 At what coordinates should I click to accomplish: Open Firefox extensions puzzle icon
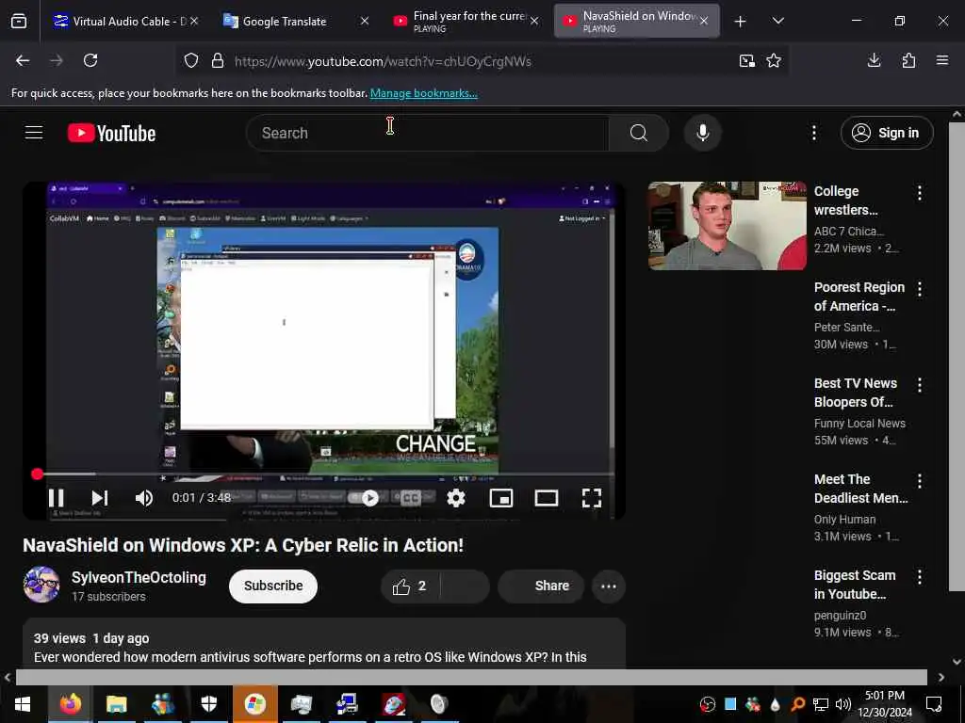pyautogui.click(x=908, y=60)
